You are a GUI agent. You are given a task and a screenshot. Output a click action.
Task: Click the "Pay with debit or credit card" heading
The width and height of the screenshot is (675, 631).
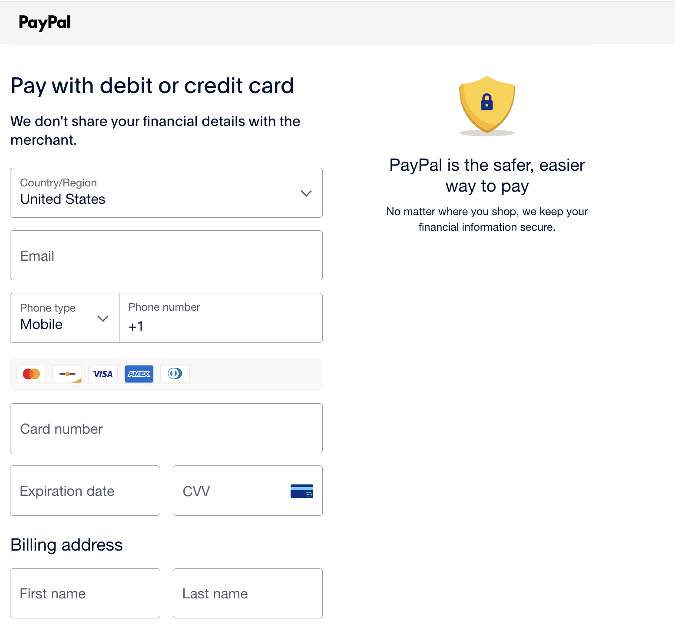152,86
